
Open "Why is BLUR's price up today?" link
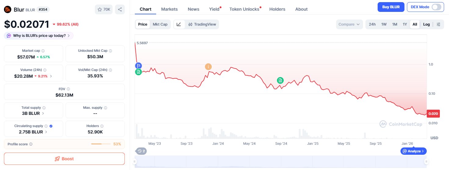tap(39, 36)
